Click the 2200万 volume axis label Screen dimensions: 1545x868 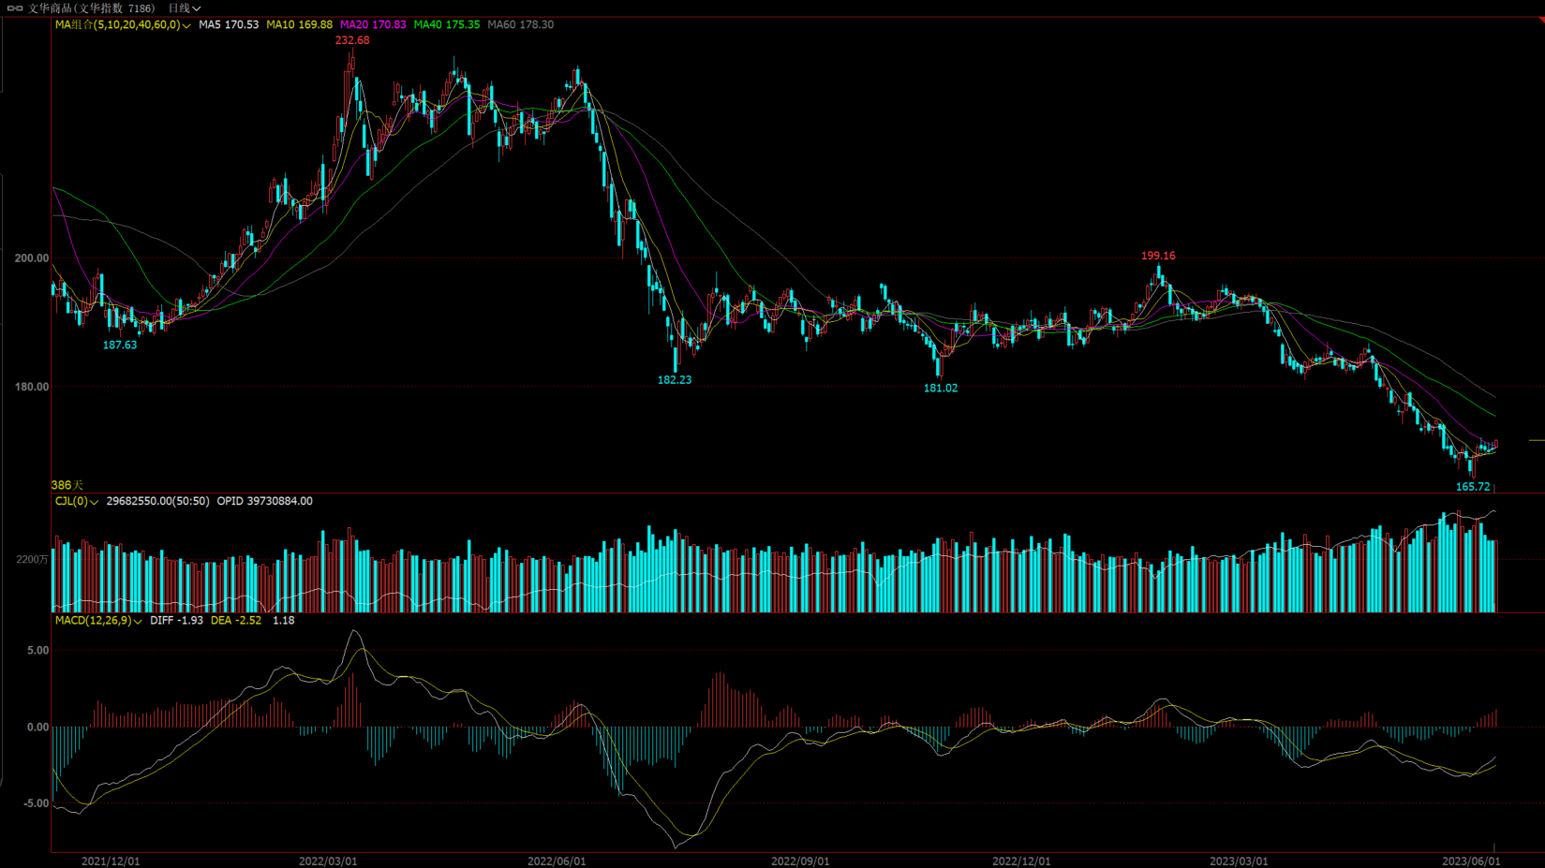coord(32,560)
